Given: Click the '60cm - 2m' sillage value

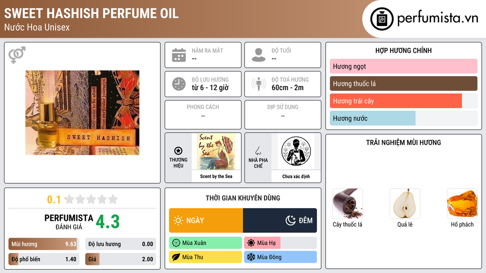Looking at the screenshot, I should tap(288, 88).
